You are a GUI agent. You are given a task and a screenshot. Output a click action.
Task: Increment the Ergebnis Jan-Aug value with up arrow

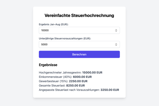point(116,30)
